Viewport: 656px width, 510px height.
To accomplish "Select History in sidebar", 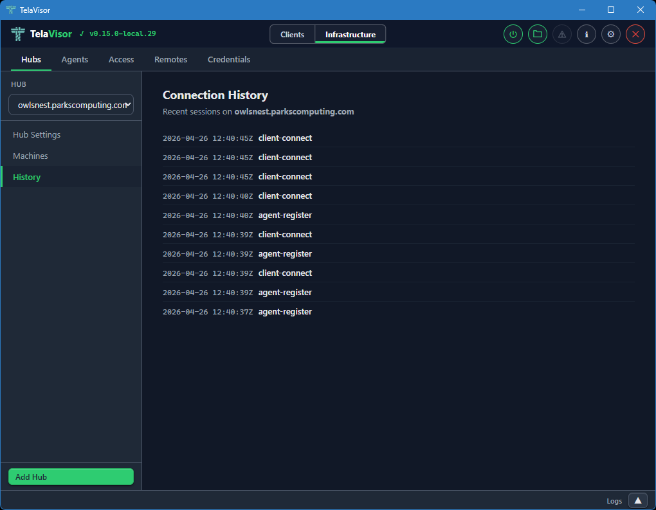I will click(71, 177).
